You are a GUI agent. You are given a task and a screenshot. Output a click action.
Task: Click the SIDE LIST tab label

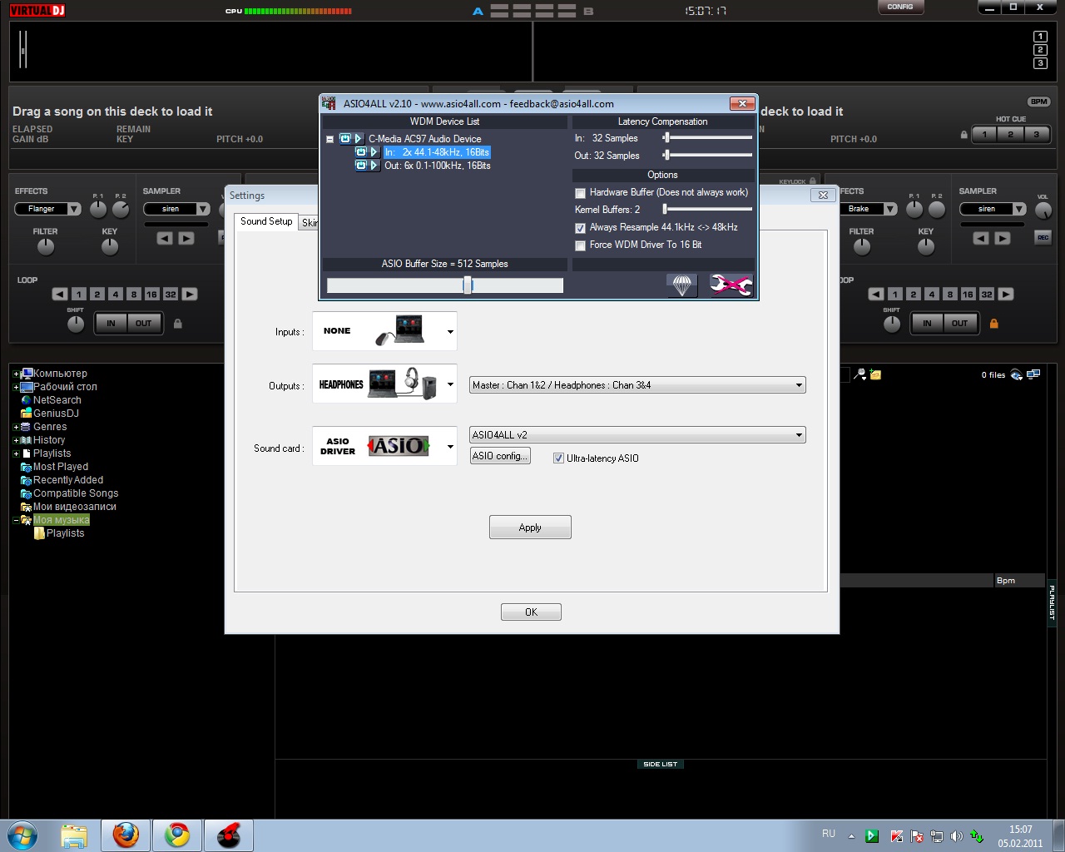pos(661,764)
